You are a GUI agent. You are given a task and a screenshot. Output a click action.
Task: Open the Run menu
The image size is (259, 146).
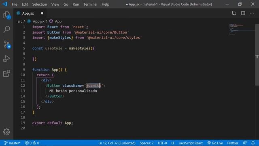76,4
